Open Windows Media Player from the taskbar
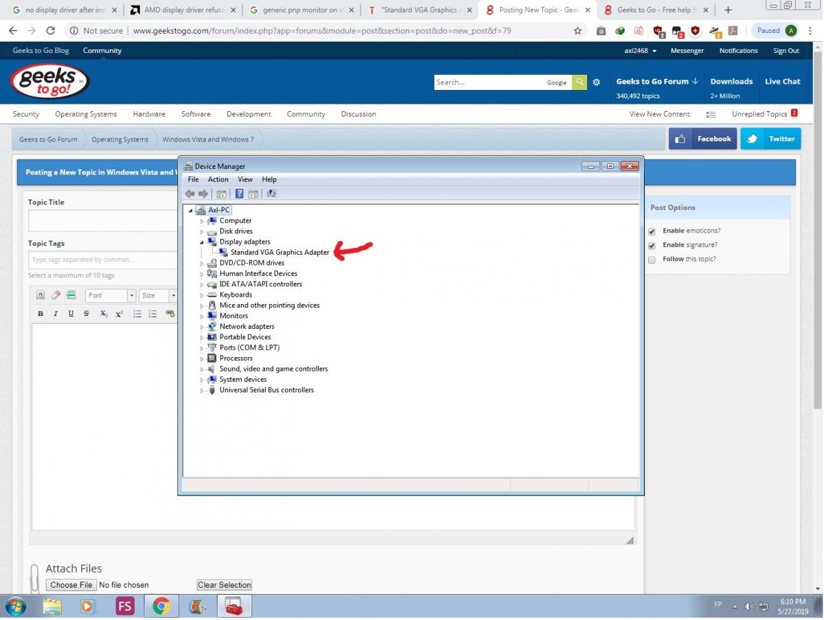Image resolution: width=824 pixels, height=620 pixels. click(x=88, y=606)
